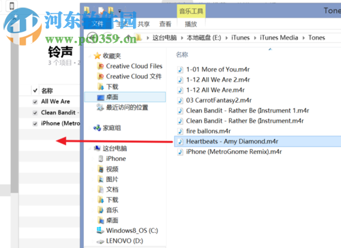
Task: Toggle the Clean Bandit ringtone checkbox
Action: point(35,112)
